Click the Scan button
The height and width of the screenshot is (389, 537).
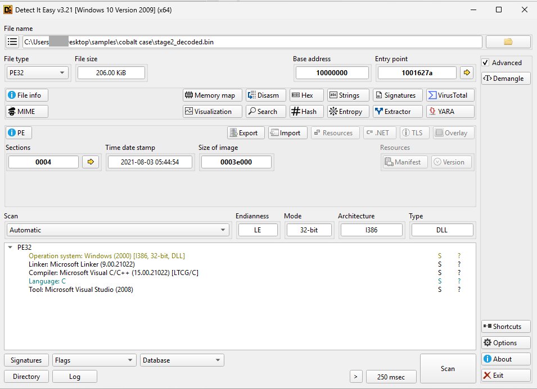[448, 368]
